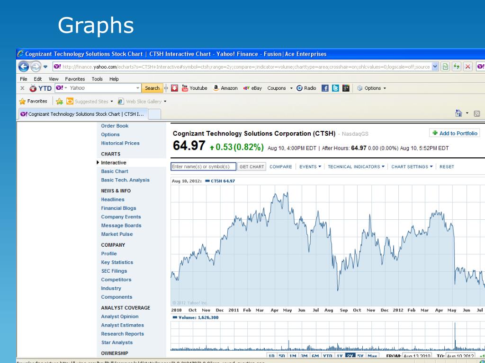The width and height of the screenshot is (485, 363).
Task: Open a new blank browser tab
Action: coord(155,114)
